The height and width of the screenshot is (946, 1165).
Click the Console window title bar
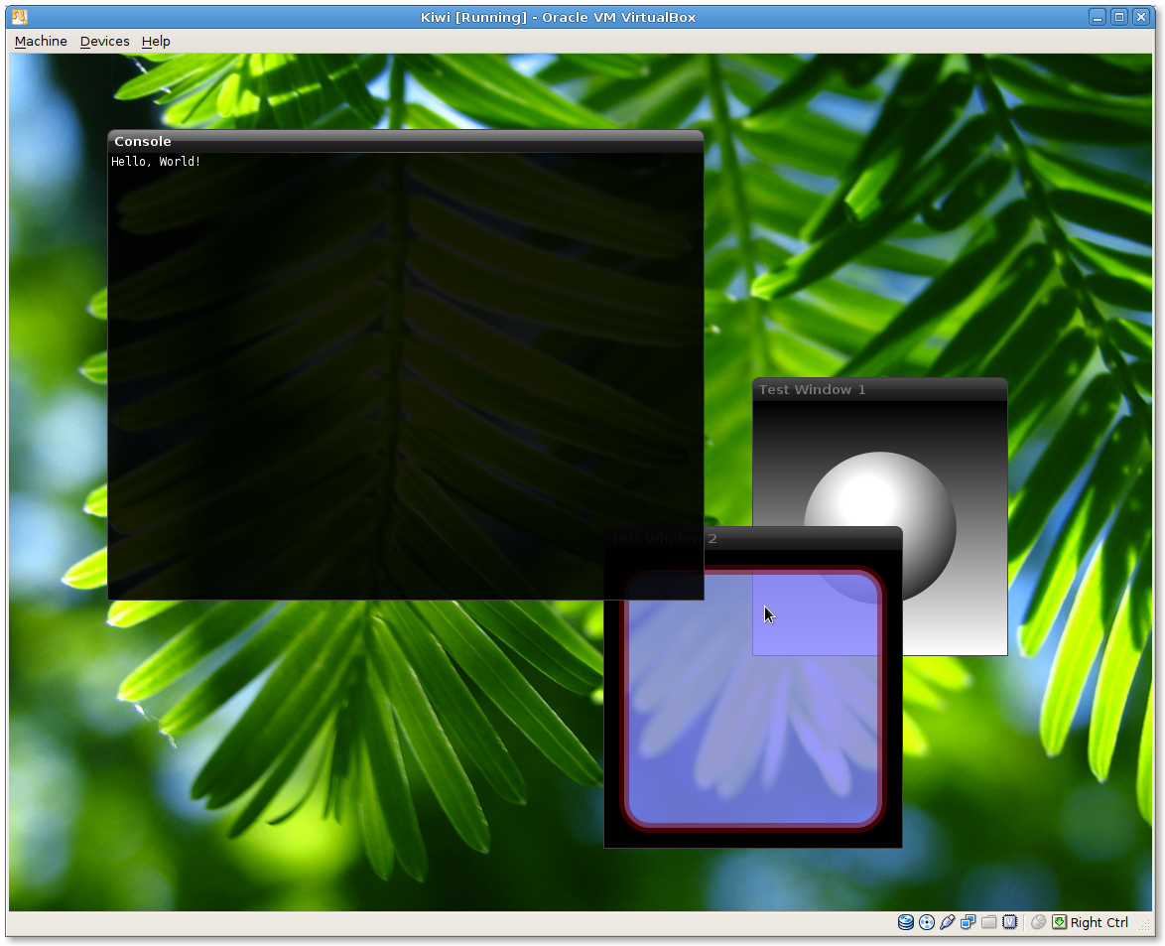406,141
